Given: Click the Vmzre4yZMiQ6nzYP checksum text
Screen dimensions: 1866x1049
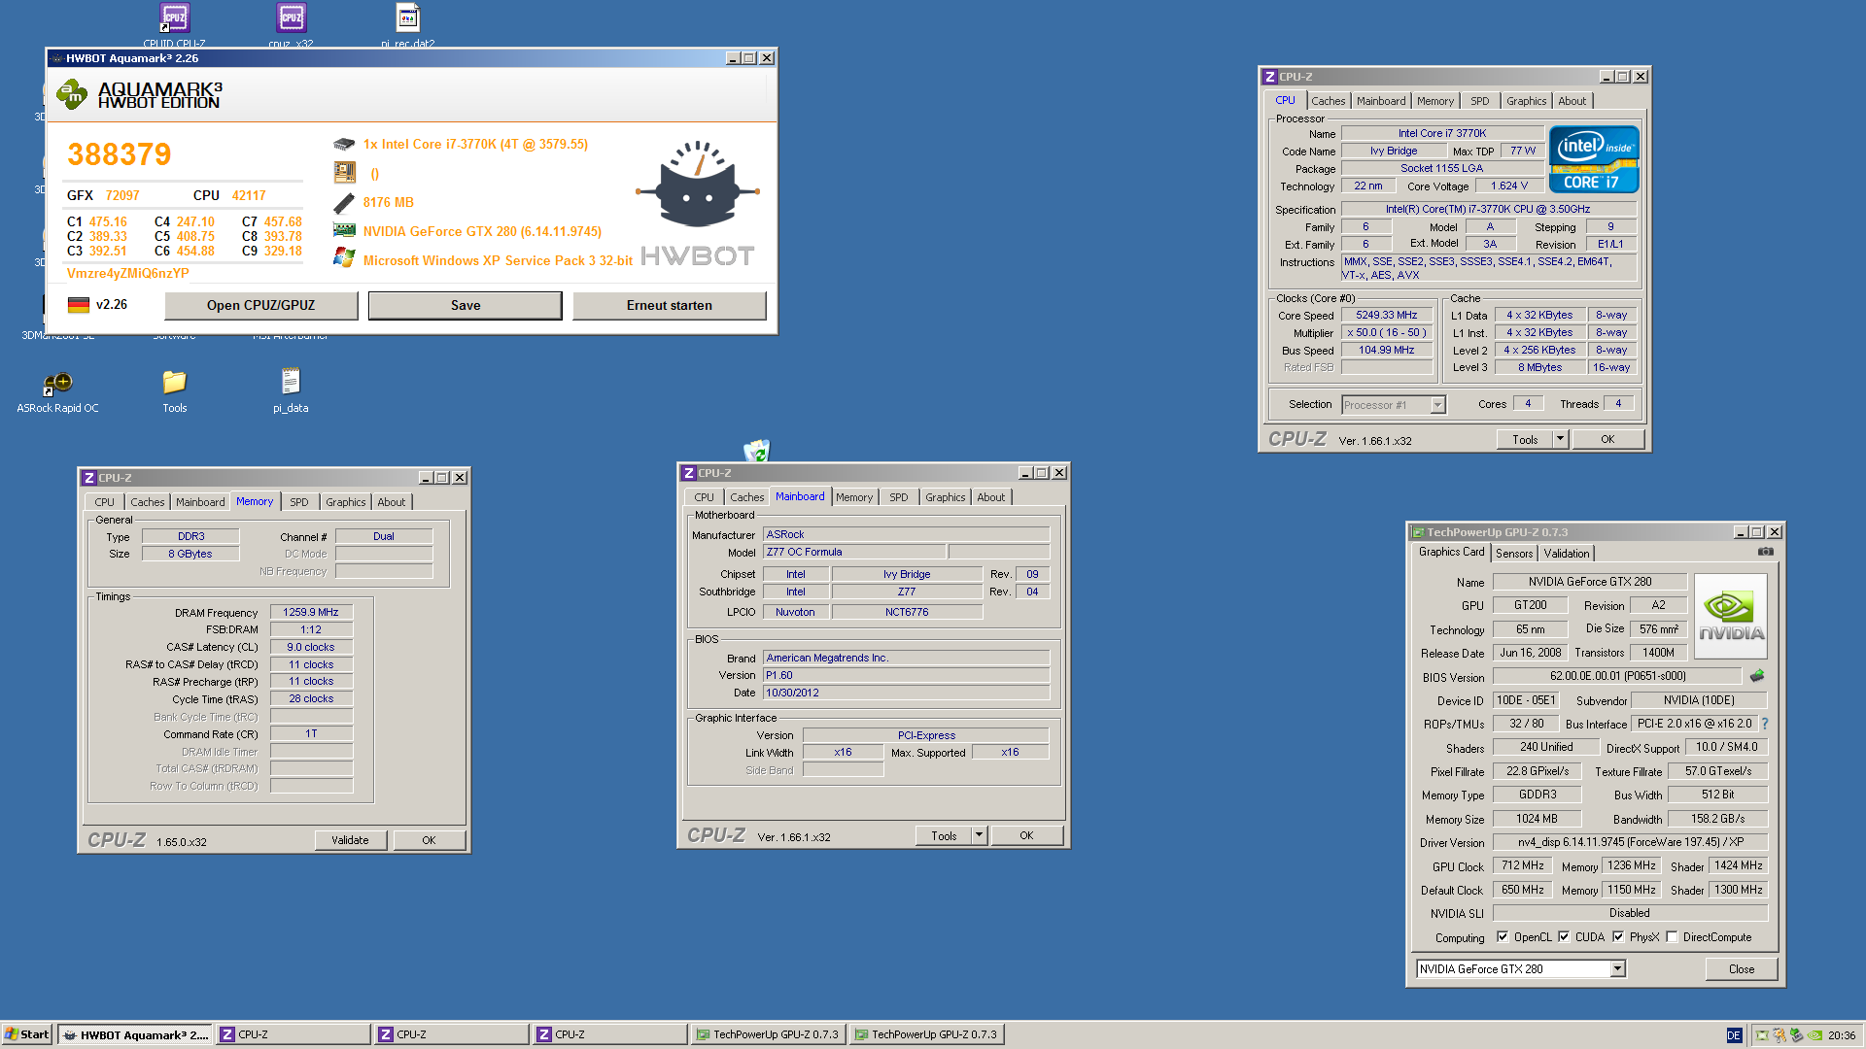Looking at the screenshot, I should 127,273.
